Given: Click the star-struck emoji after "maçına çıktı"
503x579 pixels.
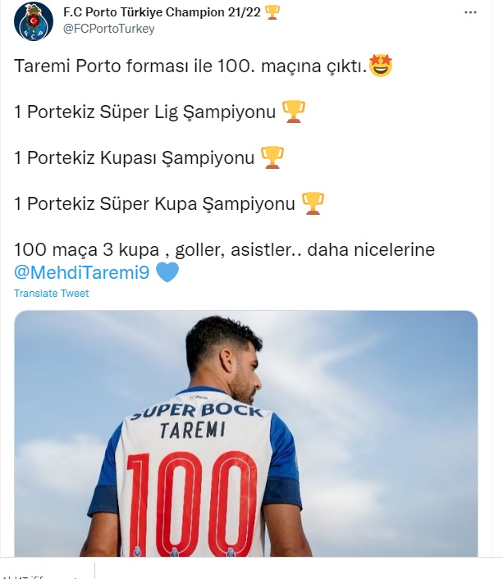Looking at the screenshot, I should pos(381,66).
